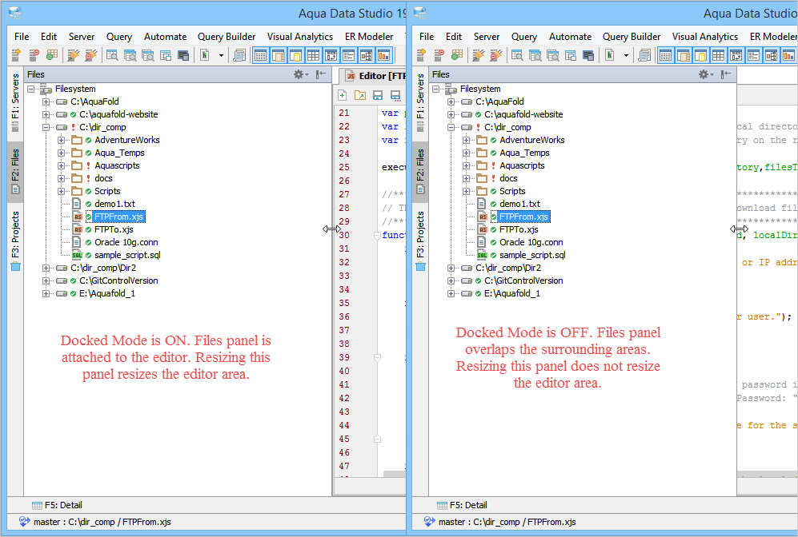Image resolution: width=798 pixels, height=537 pixels.
Task: Open the Visual Analytics menu in left window
Action: tap(300, 37)
